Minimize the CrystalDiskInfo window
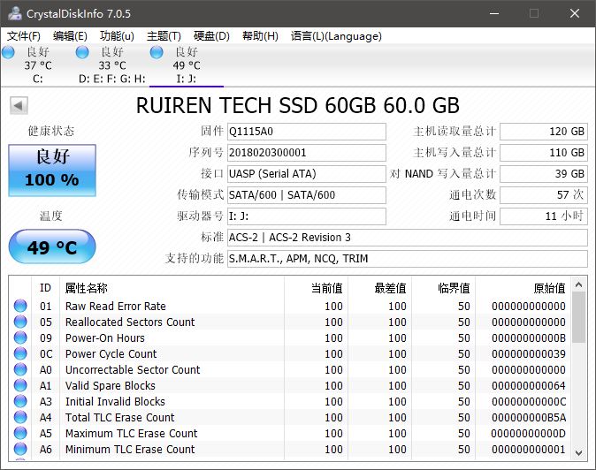This screenshot has width=596, height=470. tap(494, 13)
